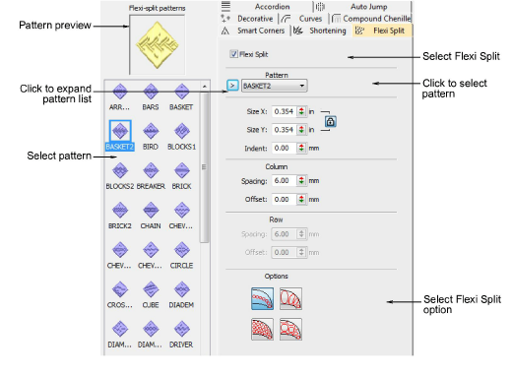Choose the CHAIN pattern icon
512x376 pixels.
point(151,211)
